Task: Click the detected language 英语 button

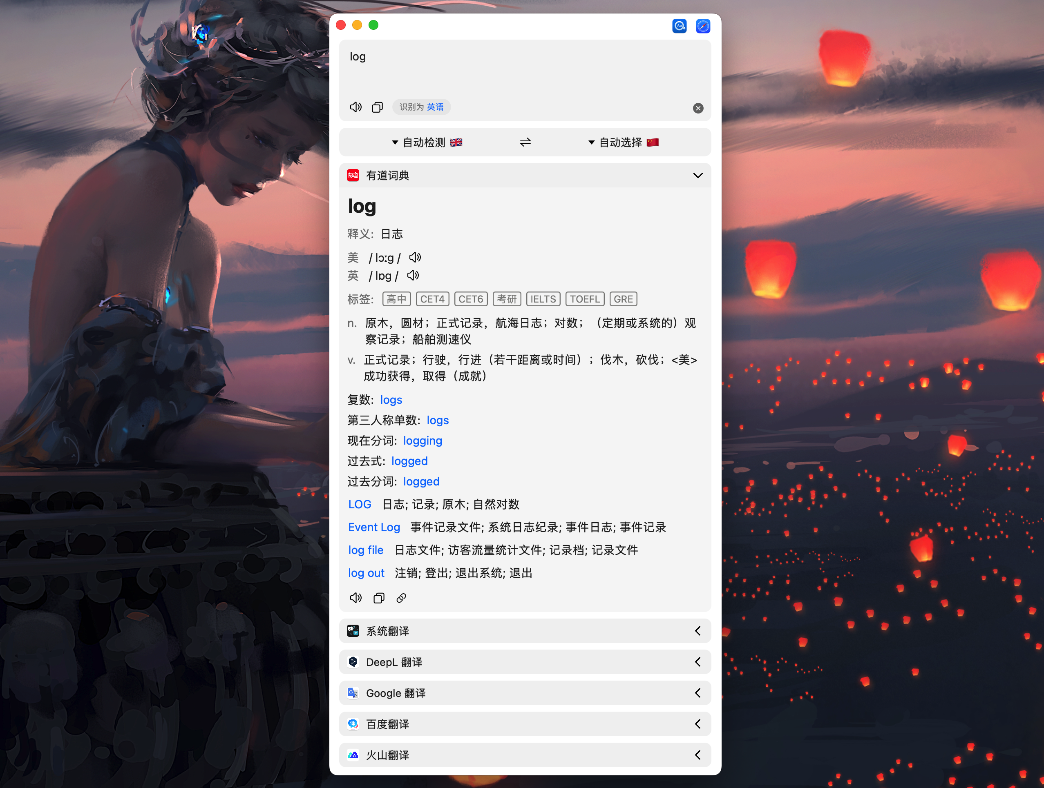Action: point(435,107)
